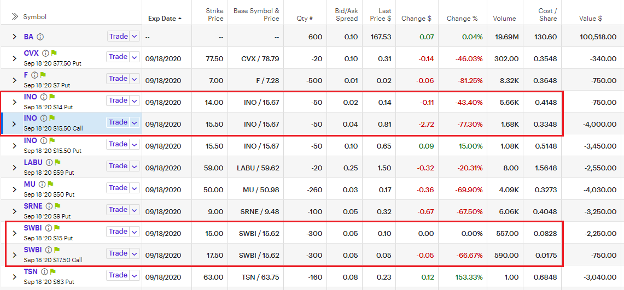The height and width of the screenshot is (290, 624).
Task: Open info icon next to LABU
Action: (x=49, y=162)
